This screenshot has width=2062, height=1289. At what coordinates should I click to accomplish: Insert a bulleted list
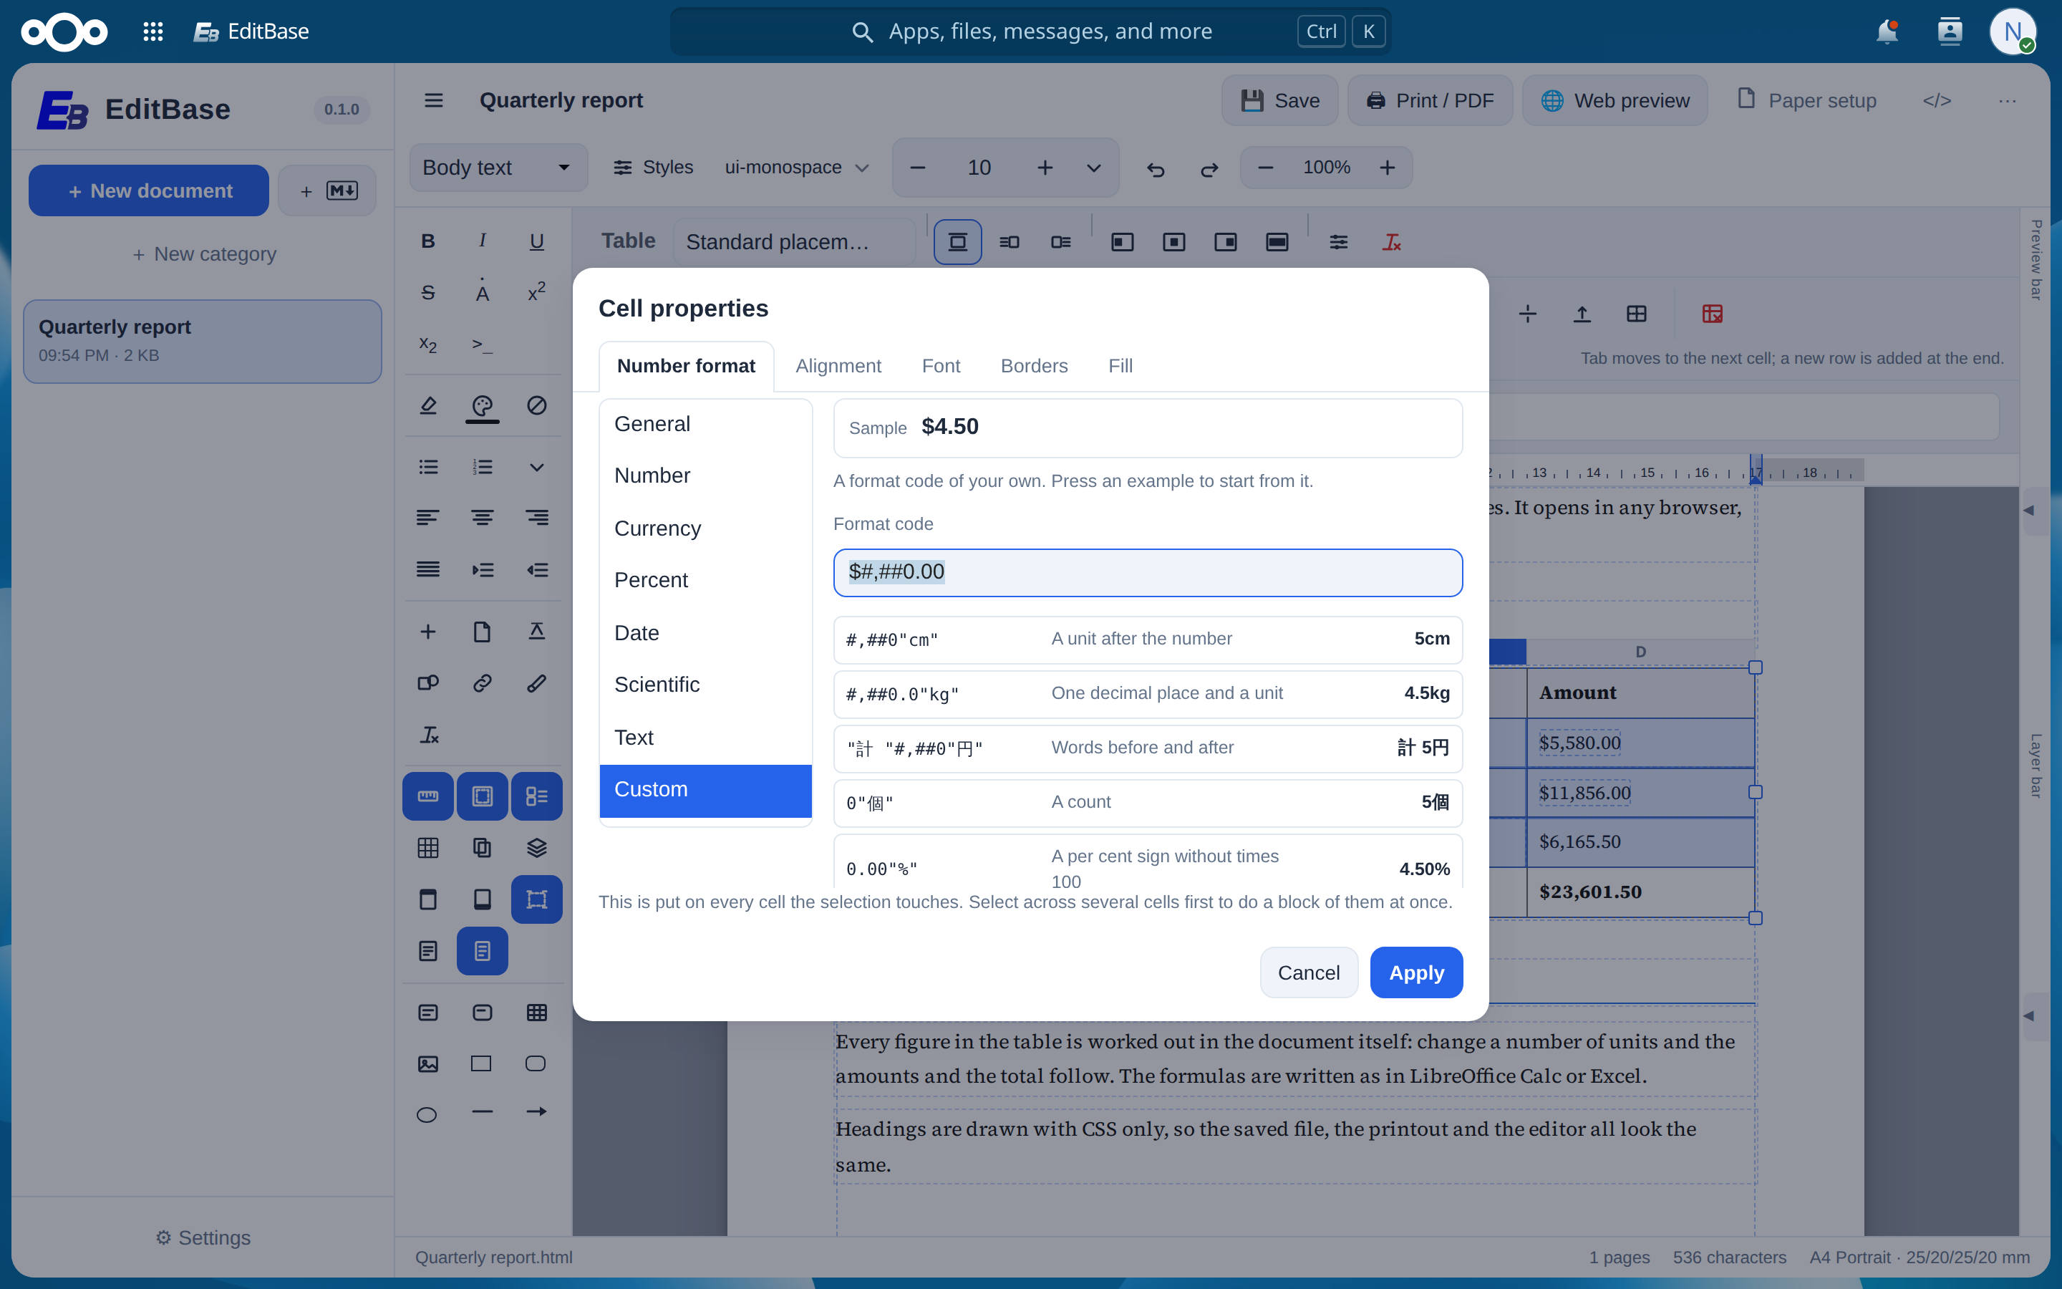(x=427, y=467)
